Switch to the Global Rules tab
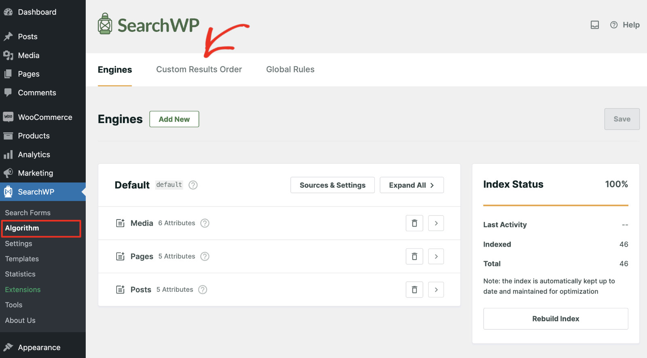The height and width of the screenshot is (358, 647). [290, 69]
